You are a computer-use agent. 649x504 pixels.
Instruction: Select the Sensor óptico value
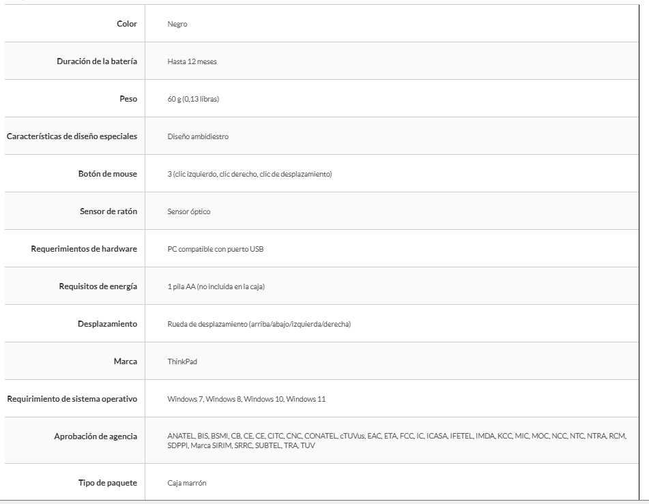tap(189, 212)
